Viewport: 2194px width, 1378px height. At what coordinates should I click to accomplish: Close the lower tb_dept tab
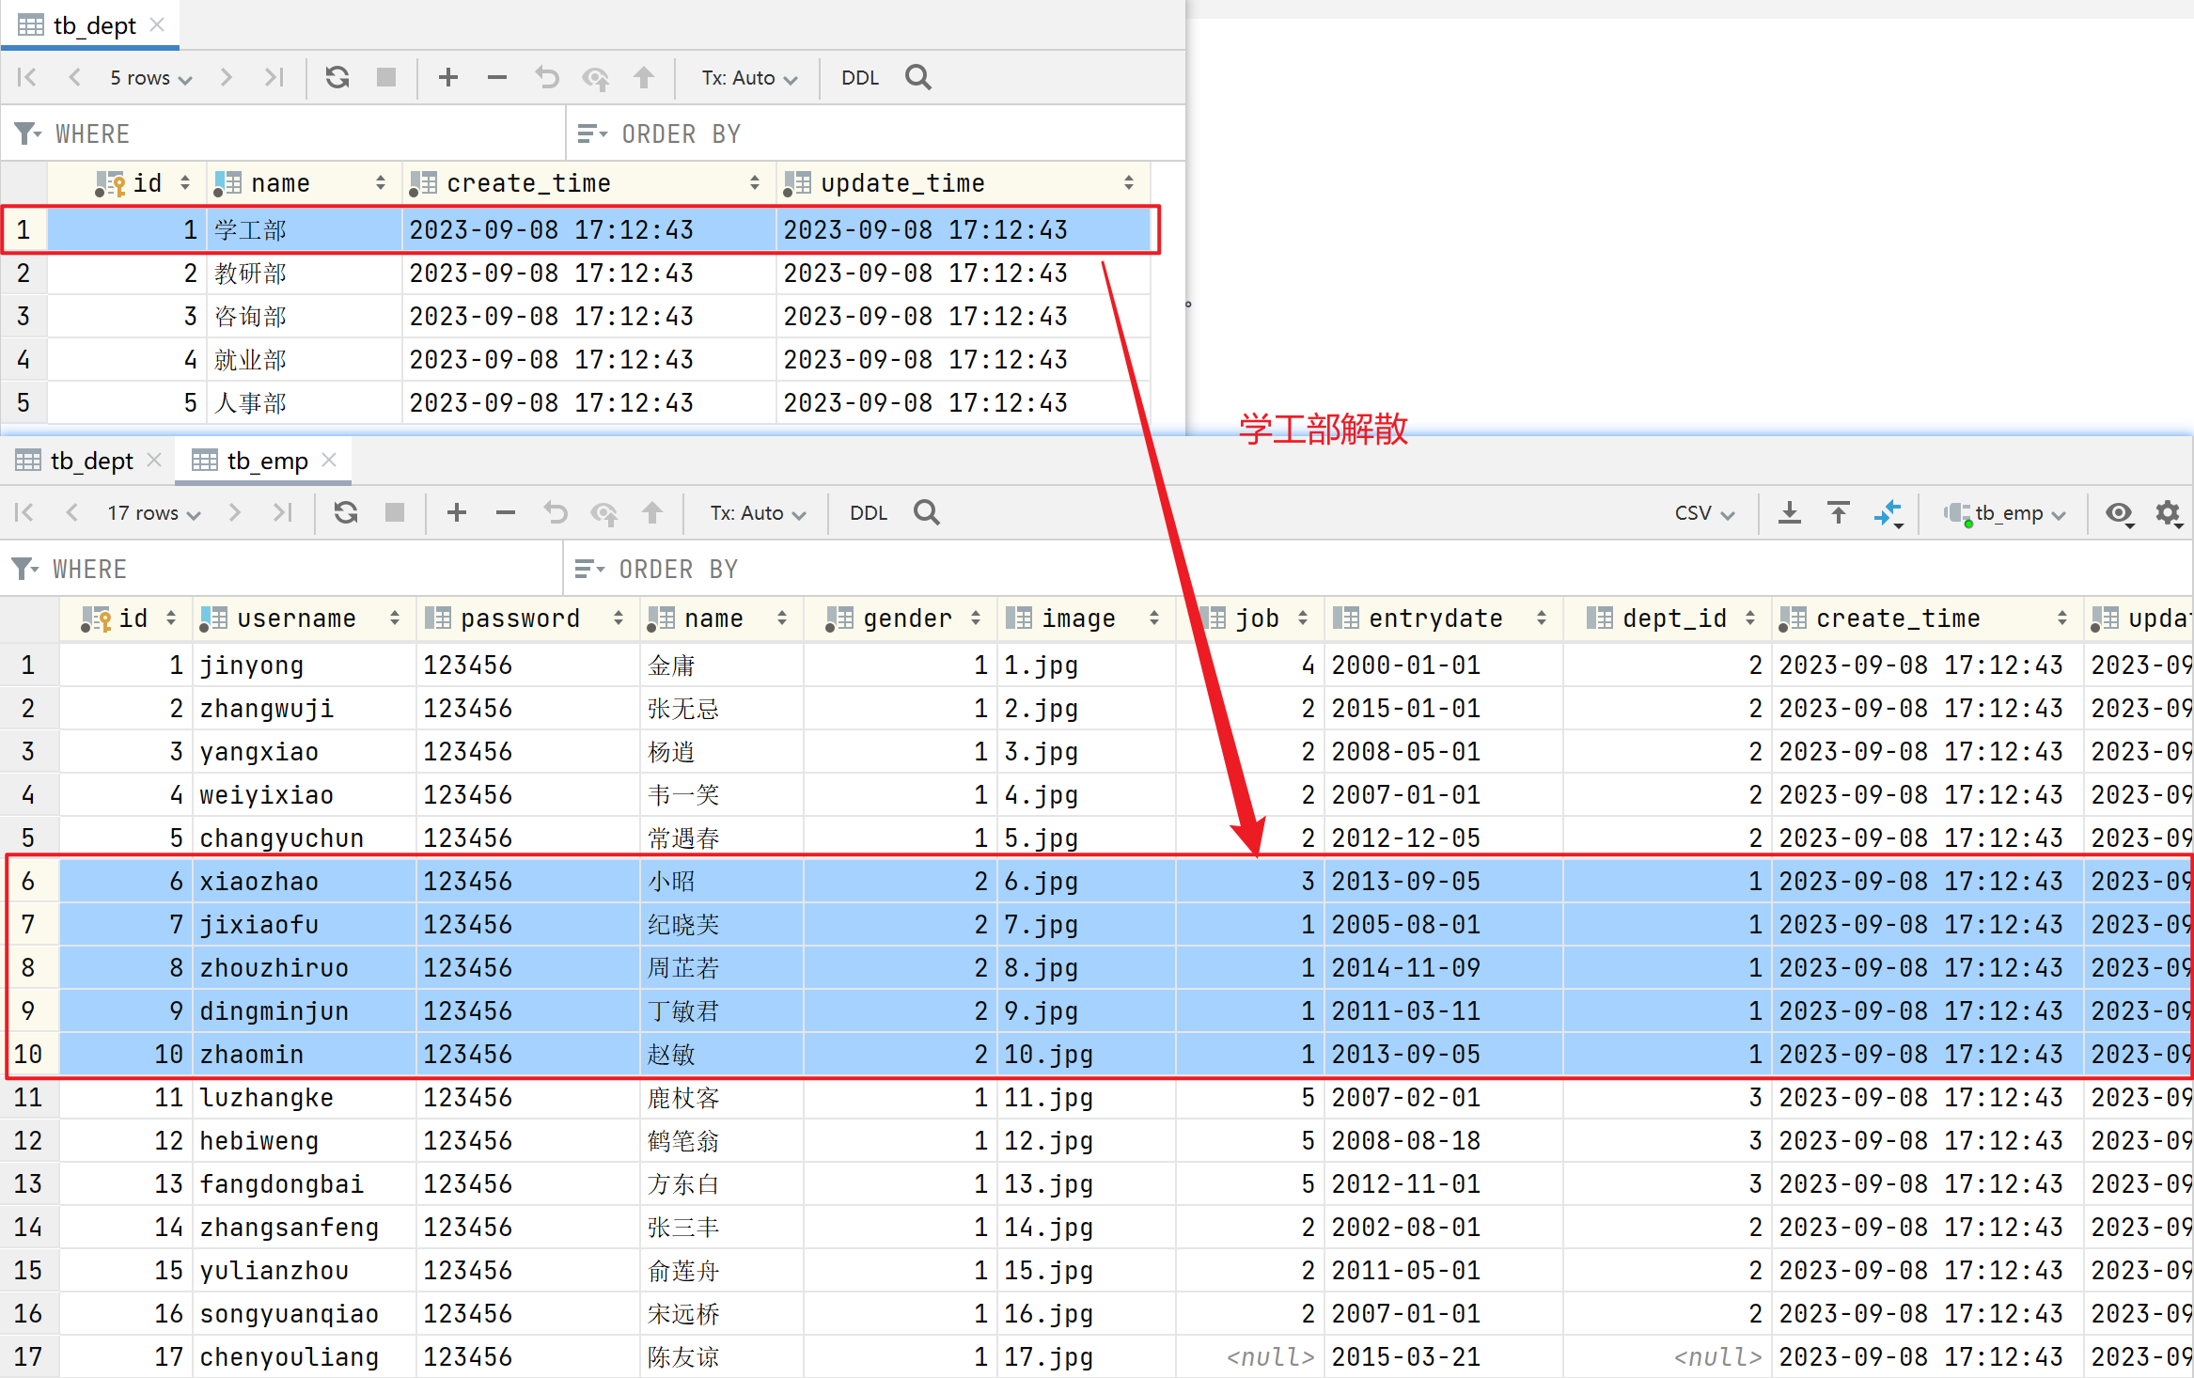(x=155, y=460)
